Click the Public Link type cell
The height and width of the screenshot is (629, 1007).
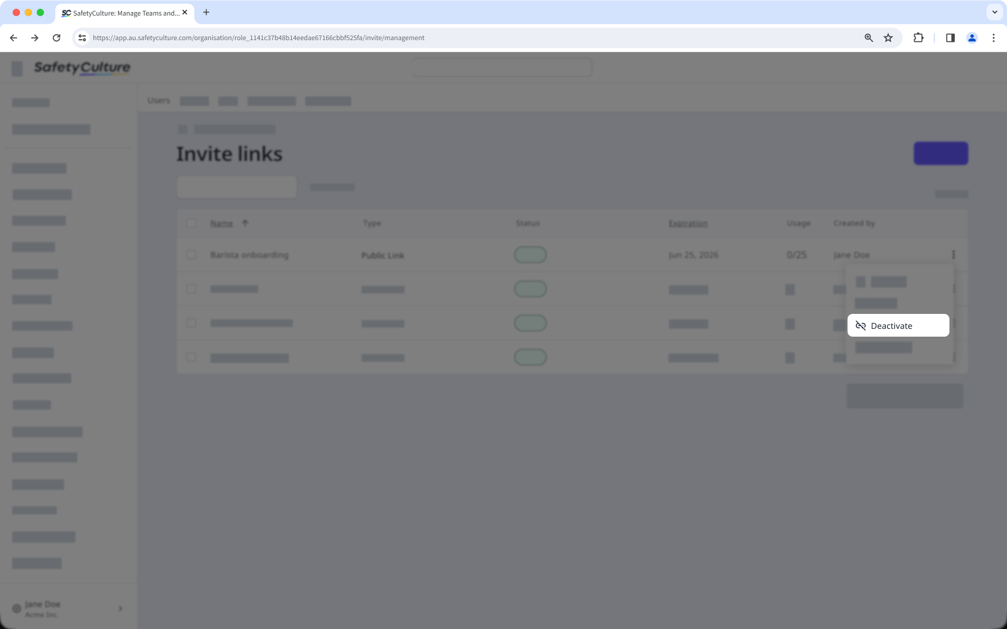point(382,255)
